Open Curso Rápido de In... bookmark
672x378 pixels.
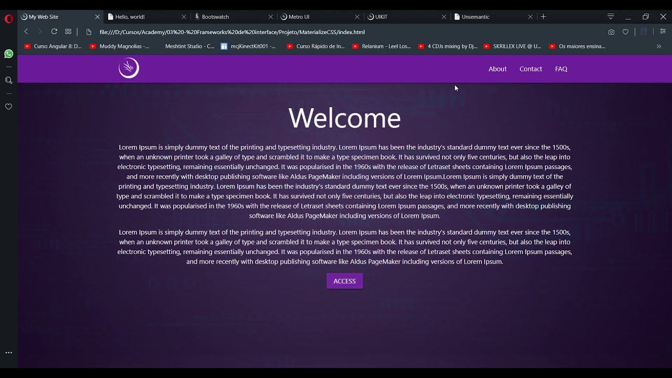click(316, 46)
